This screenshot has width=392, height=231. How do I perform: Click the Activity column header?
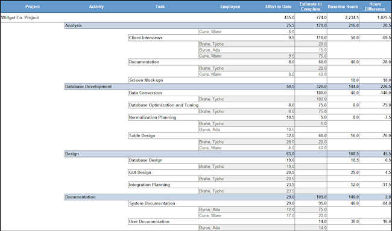coord(96,7)
